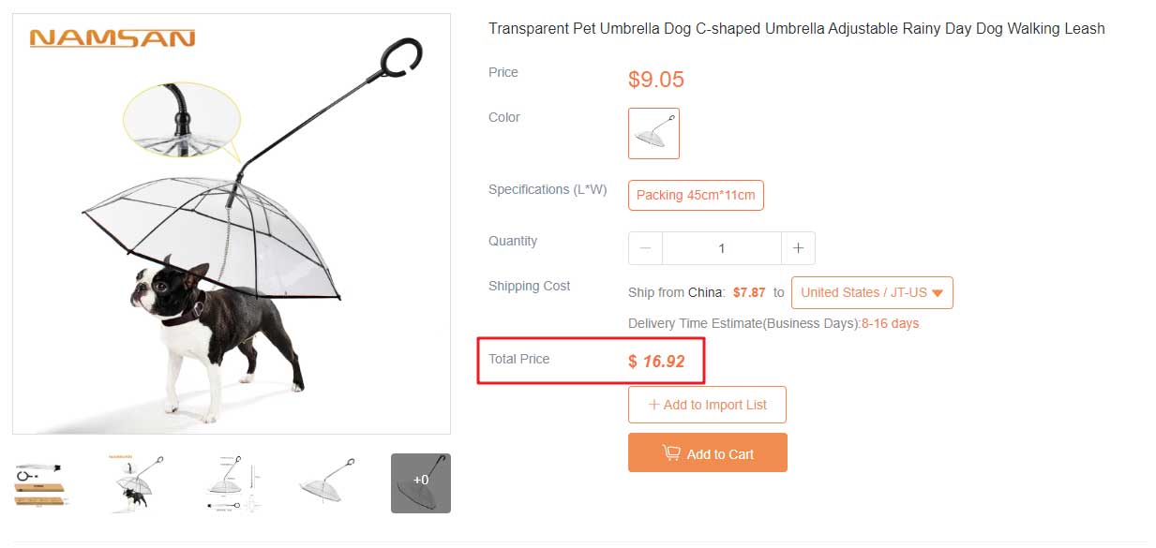The image size is (1156, 548).
Task: Increase quantity with the plus button
Action: pyautogui.click(x=798, y=248)
